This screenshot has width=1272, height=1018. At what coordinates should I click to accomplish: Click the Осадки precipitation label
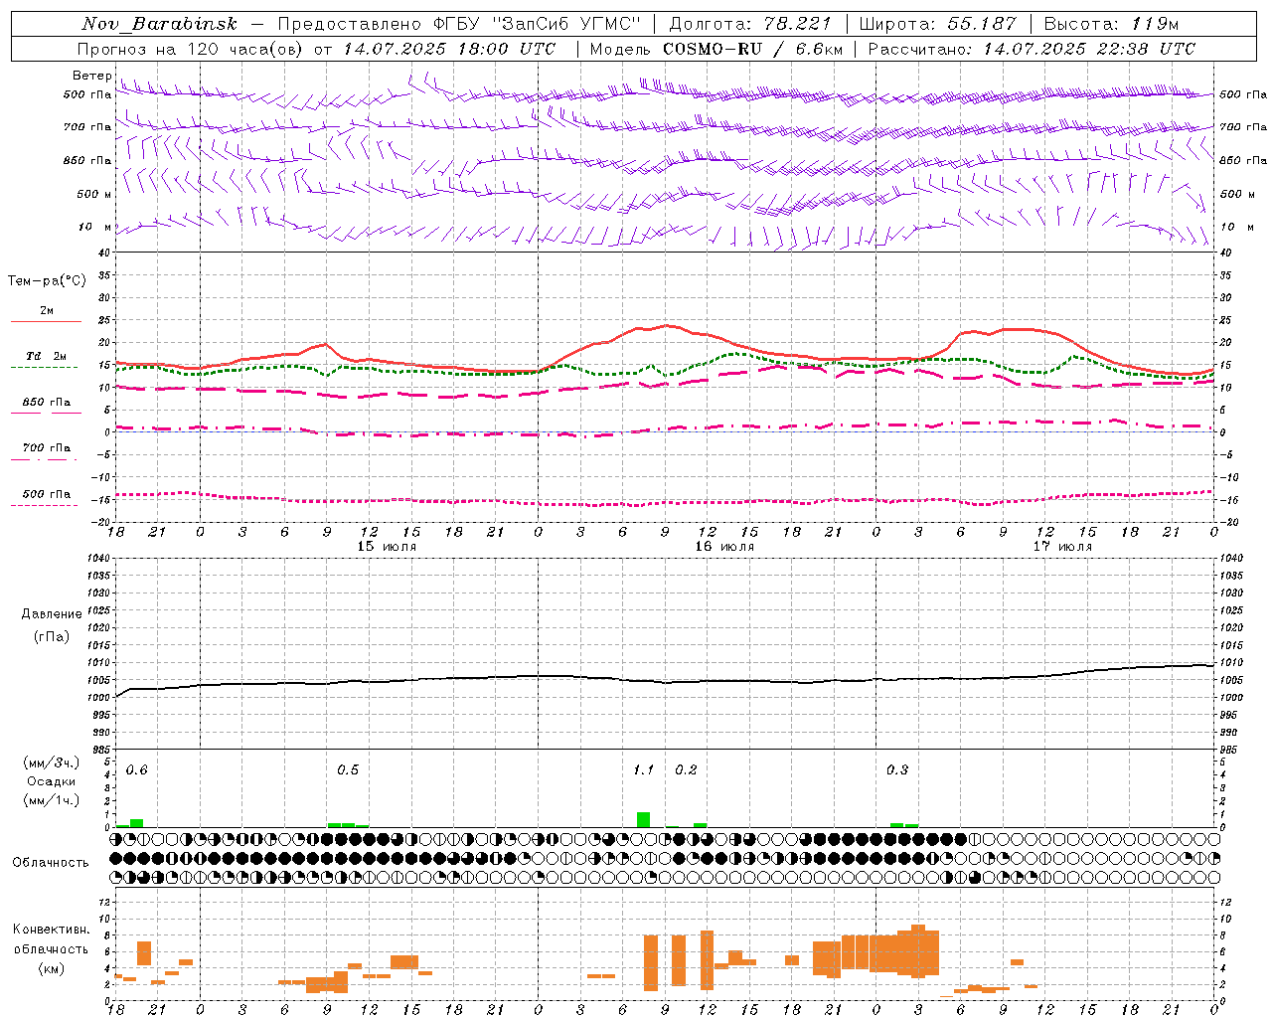(52, 781)
